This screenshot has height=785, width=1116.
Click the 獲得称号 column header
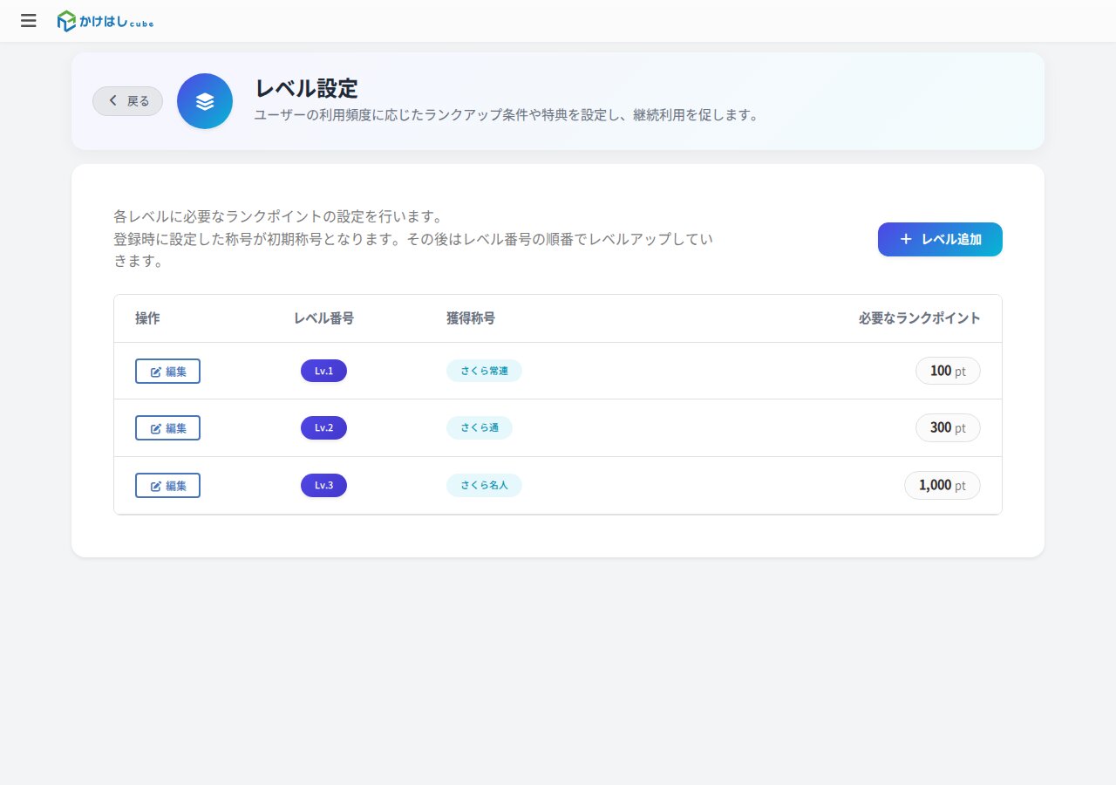point(471,318)
